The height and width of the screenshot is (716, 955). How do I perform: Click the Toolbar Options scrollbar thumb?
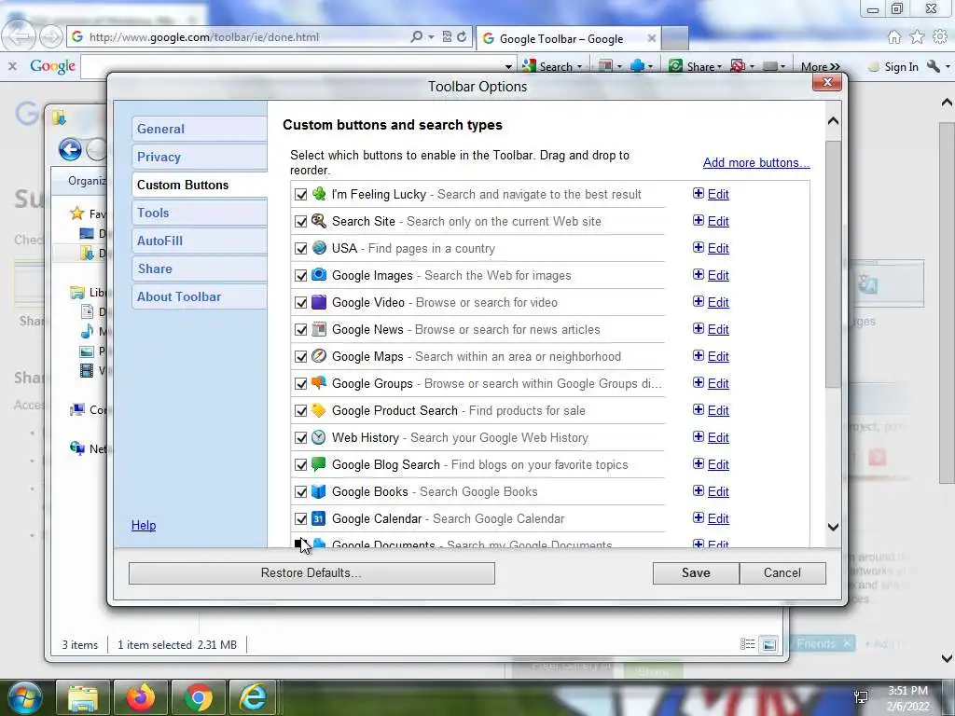coord(833,264)
